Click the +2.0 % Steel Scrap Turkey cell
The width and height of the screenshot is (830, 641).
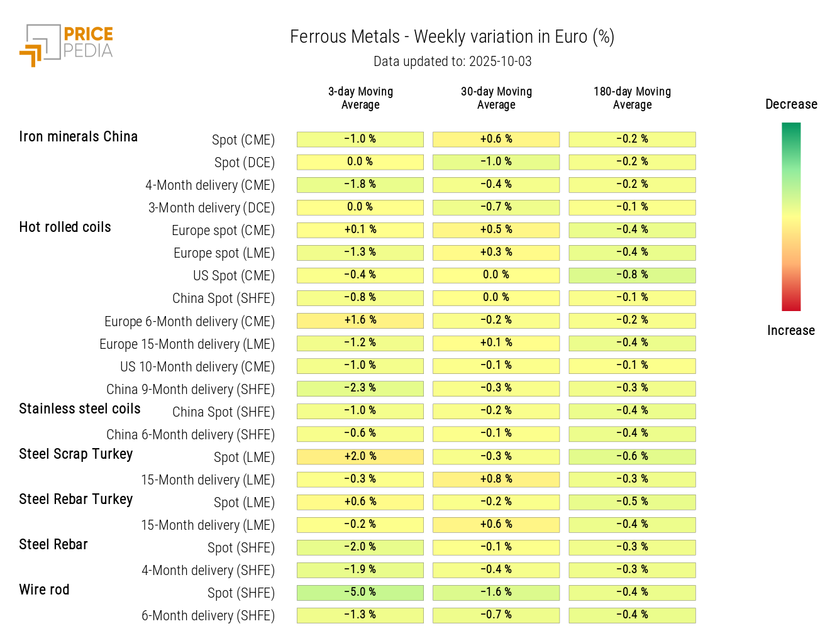point(360,456)
